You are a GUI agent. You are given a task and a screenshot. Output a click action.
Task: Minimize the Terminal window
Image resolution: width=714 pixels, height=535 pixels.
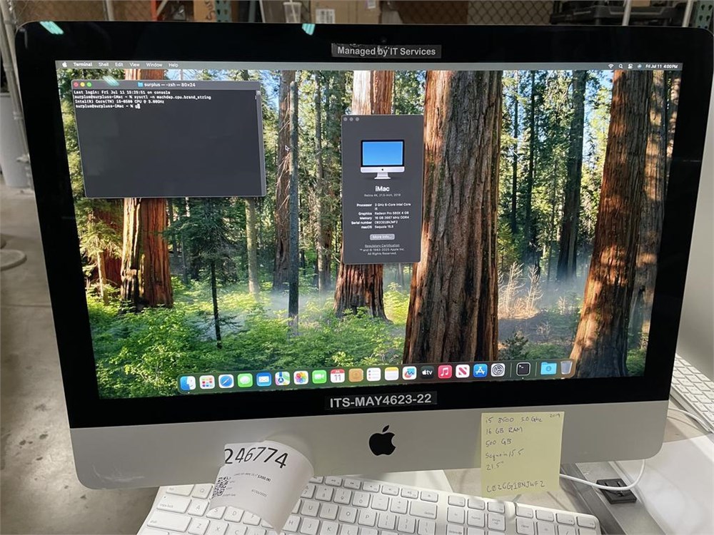83,84
